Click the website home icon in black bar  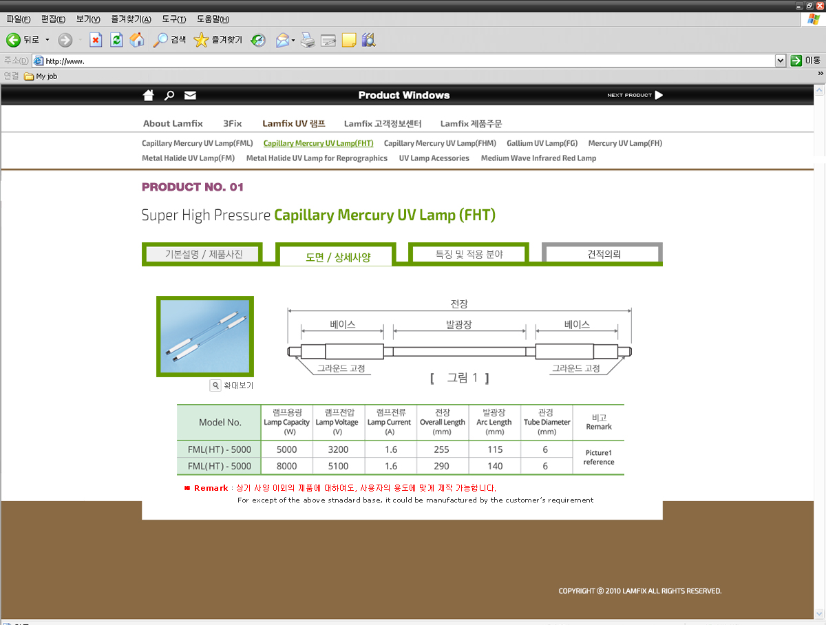click(x=148, y=95)
